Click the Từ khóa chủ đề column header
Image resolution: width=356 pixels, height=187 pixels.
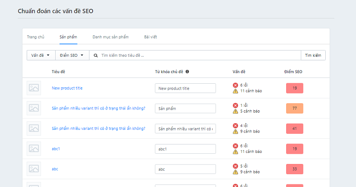[169, 72]
